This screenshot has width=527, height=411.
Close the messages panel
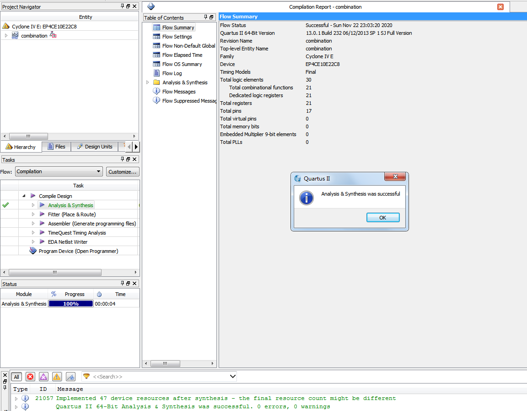click(5, 375)
